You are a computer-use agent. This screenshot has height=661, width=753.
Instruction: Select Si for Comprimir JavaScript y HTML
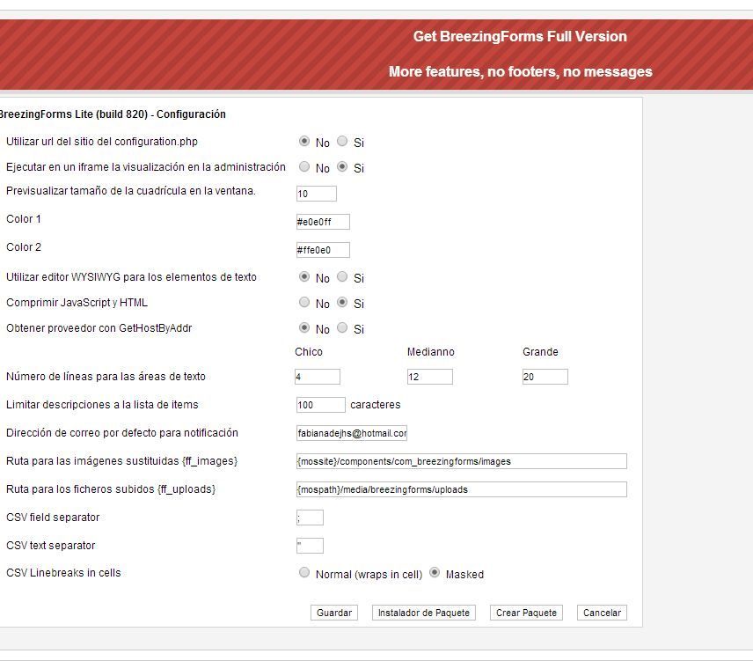point(342,302)
